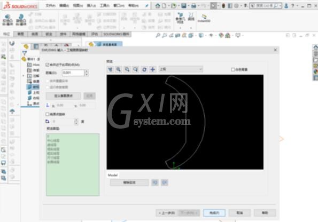Select the Revolved Boss/Base tool in ribbon
Screen dimensions: 318x222
(21, 20)
